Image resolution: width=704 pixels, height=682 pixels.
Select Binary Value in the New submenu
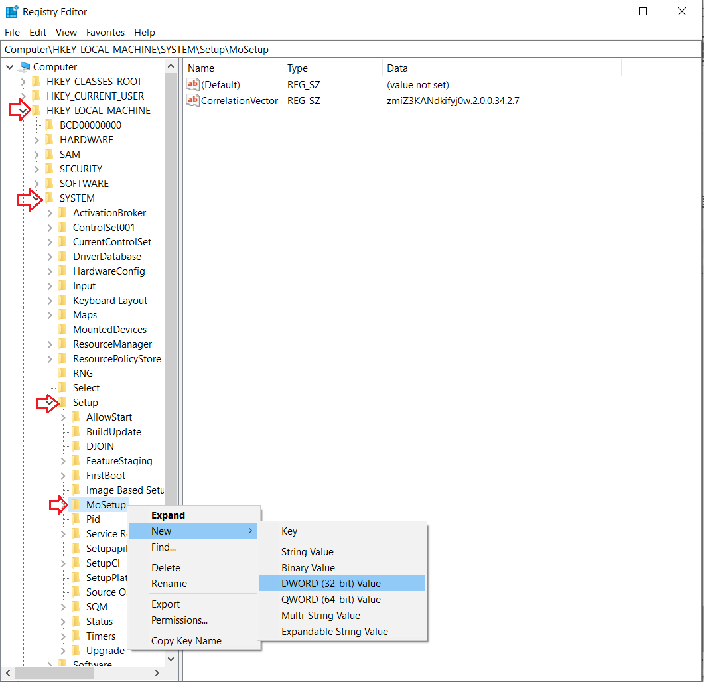[x=342, y=567]
